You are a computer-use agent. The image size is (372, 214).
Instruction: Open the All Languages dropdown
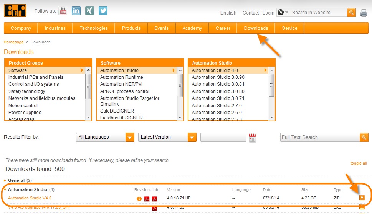coord(105,137)
